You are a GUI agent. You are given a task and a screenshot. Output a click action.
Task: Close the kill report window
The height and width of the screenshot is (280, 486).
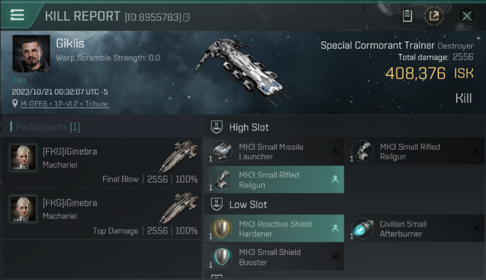pyautogui.click(x=467, y=16)
